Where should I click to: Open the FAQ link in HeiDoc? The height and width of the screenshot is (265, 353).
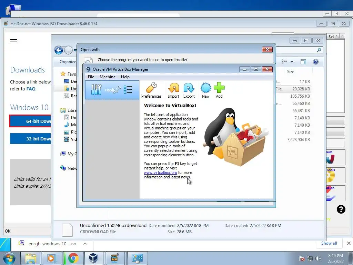31,89
